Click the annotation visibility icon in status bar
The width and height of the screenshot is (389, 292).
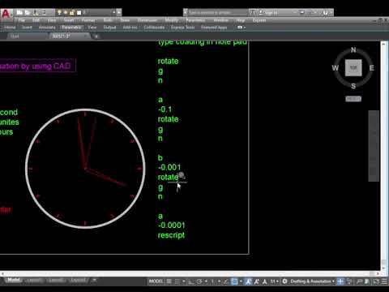248,281
